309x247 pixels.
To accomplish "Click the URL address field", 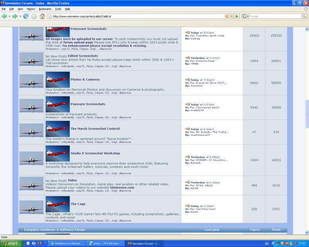I will [x=135, y=16].
